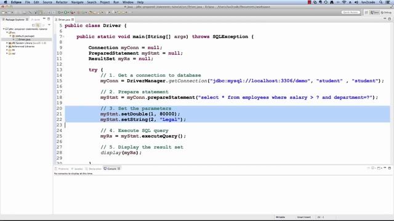Screen dimensions: 394x221
Task: Expand the JRE System Library node
Action: pyautogui.click(x=7, y=43)
